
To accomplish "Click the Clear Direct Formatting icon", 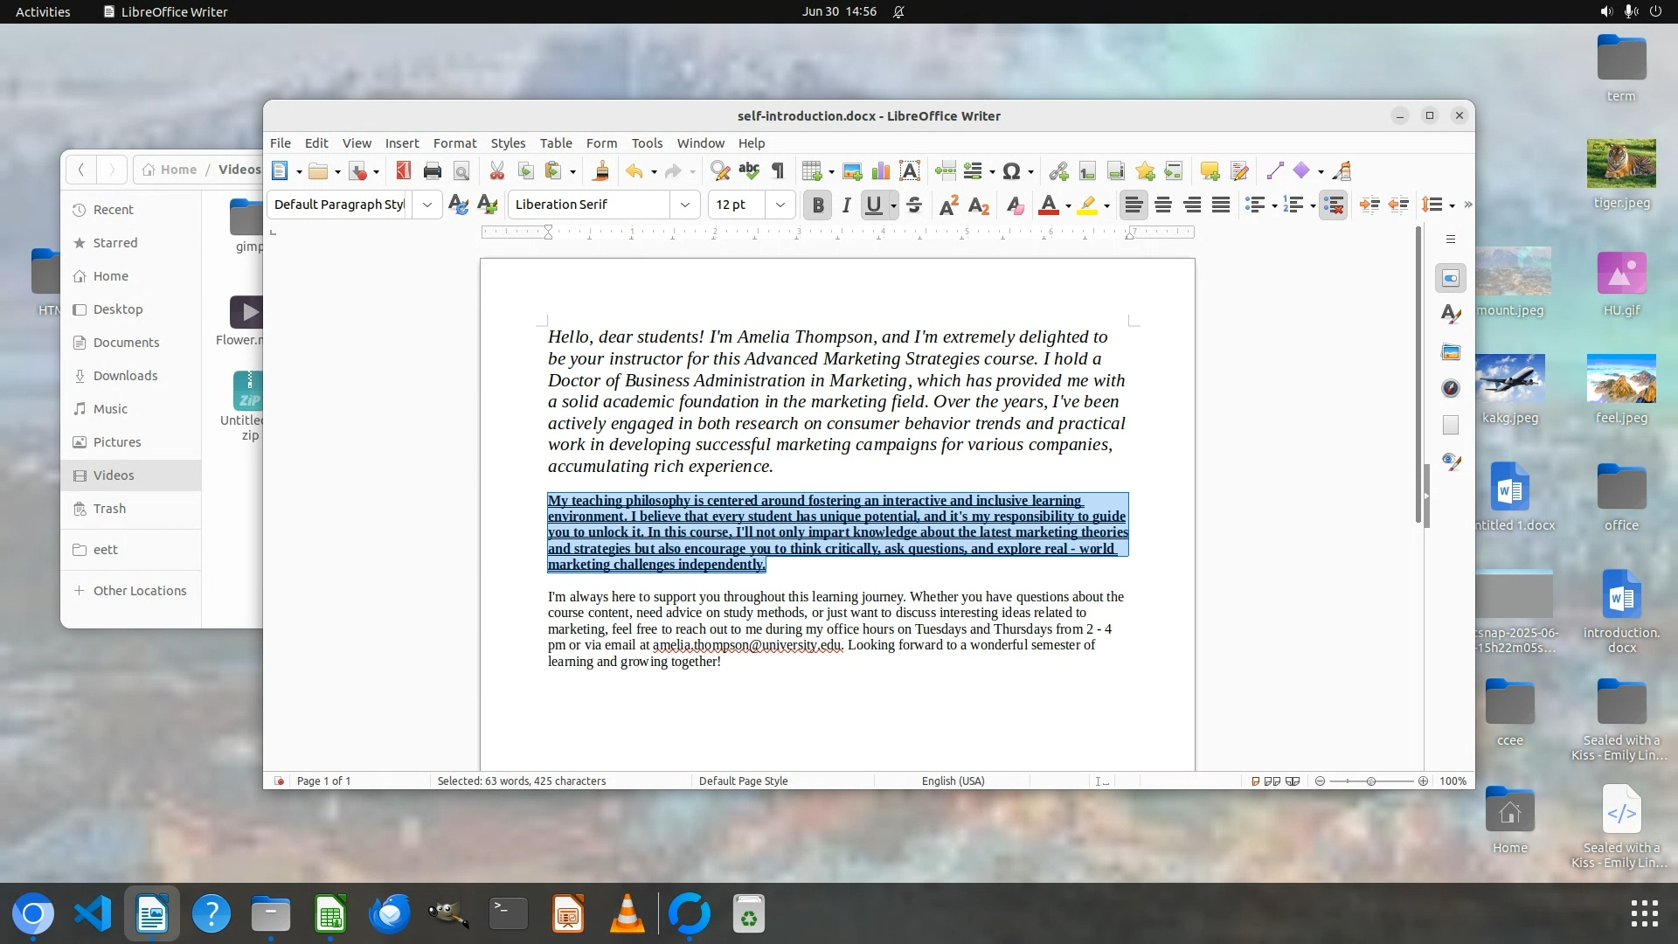I will (x=1015, y=205).
